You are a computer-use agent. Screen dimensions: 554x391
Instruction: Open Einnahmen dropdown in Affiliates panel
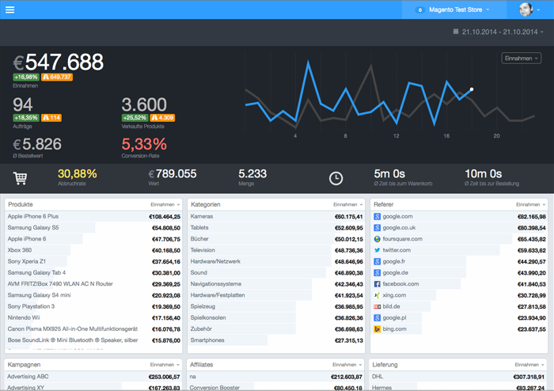(x=347, y=365)
